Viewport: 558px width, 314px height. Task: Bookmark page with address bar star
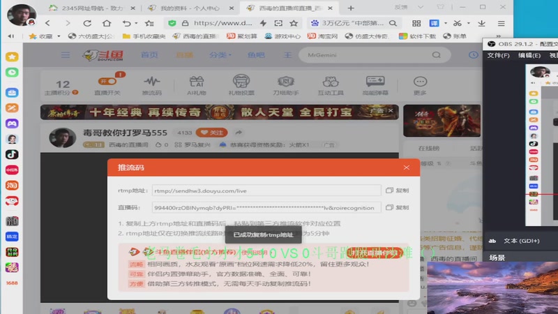pyautogui.click(x=294, y=23)
